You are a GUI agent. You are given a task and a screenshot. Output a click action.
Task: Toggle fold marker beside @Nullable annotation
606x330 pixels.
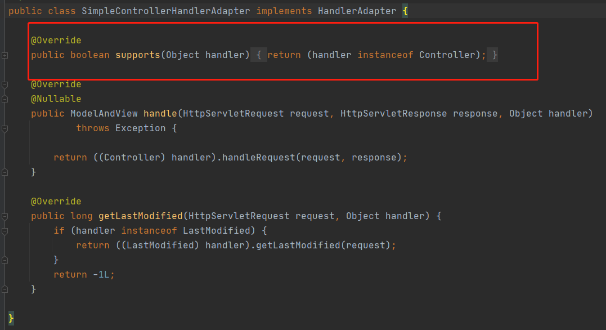pos(5,100)
